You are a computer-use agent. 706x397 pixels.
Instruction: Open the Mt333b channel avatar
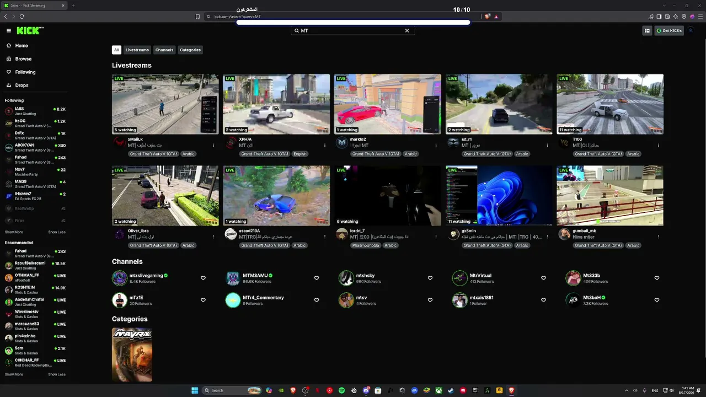574,278
